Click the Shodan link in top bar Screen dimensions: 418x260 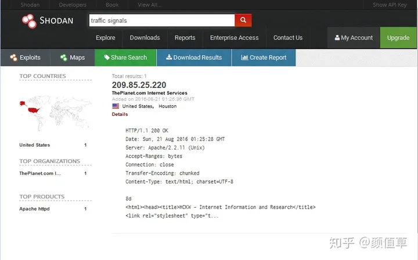click(30, 5)
